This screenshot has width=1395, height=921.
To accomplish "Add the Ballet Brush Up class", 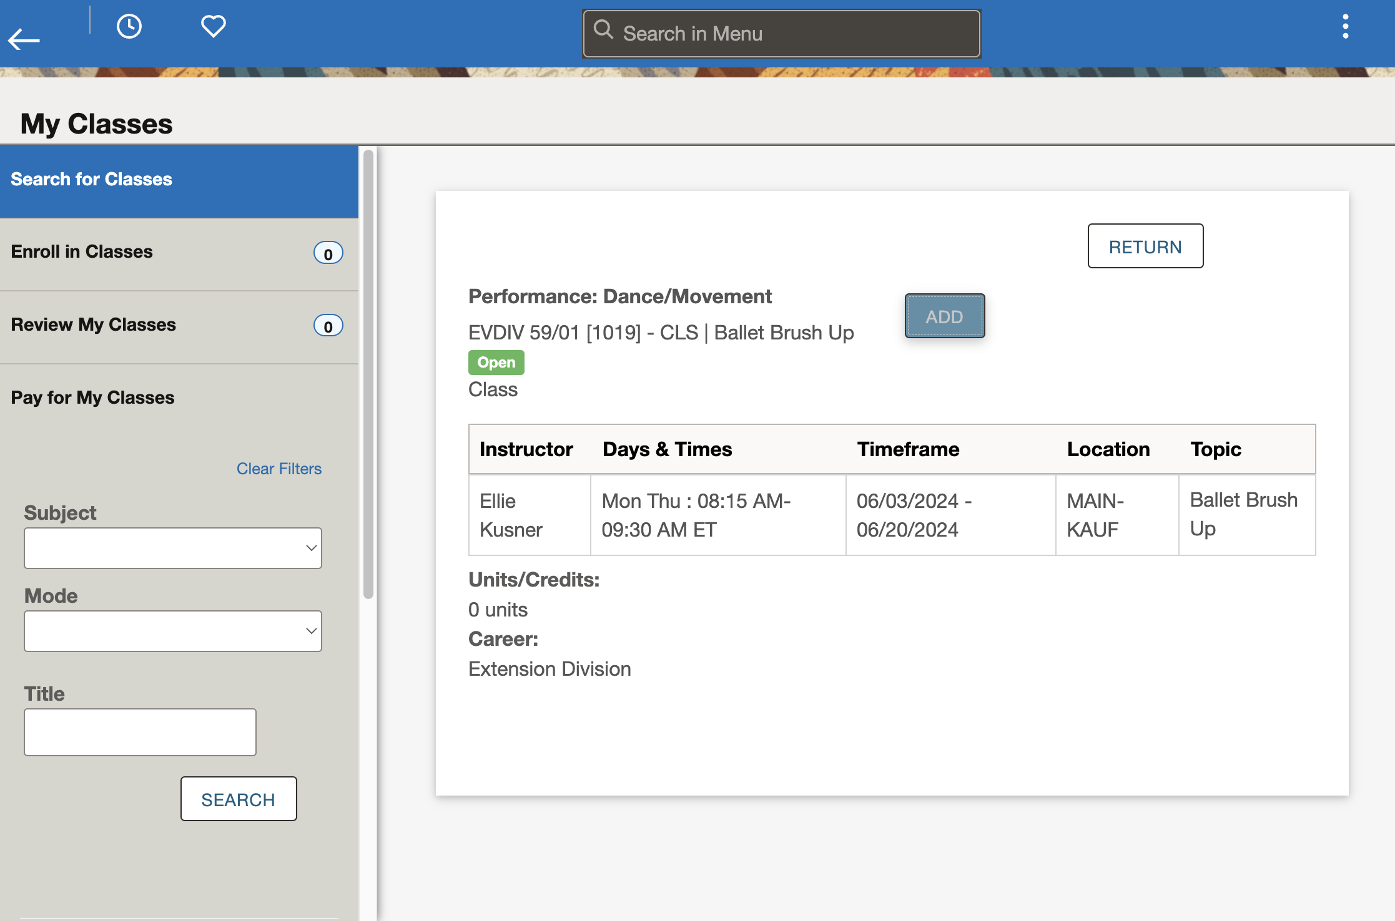I will point(945,316).
